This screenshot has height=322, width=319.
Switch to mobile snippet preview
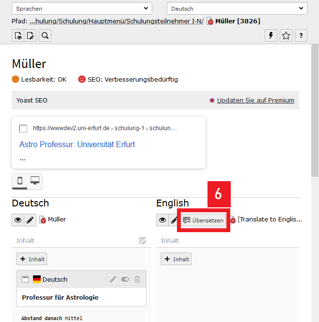pyautogui.click(x=20, y=181)
